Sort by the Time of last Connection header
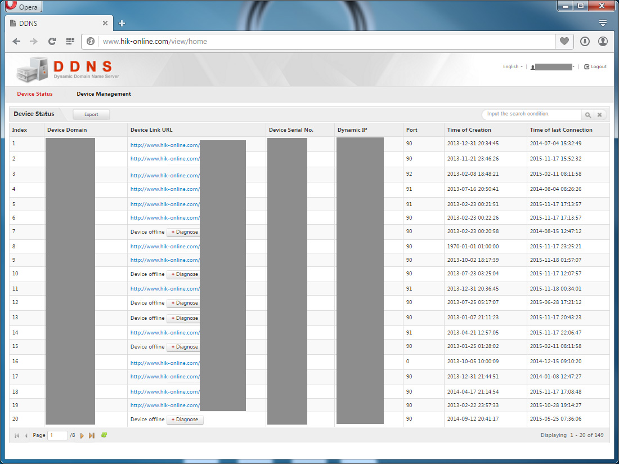619x464 pixels. (x=568, y=130)
